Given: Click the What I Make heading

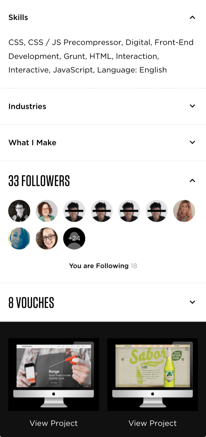Looking at the screenshot, I should click(x=32, y=143).
